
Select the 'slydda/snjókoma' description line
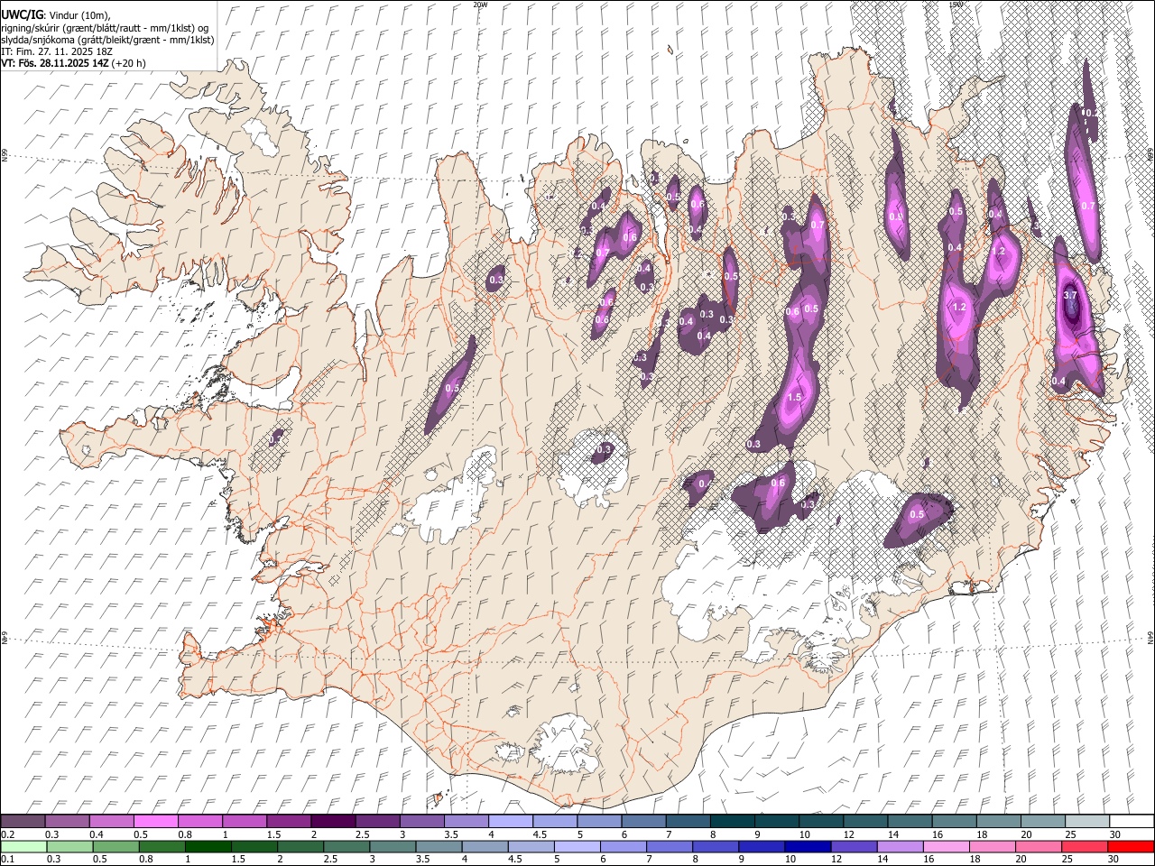click(x=108, y=40)
